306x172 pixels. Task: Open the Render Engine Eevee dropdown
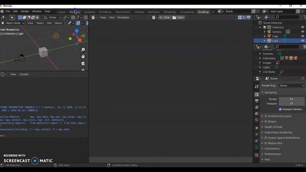(x=292, y=86)
